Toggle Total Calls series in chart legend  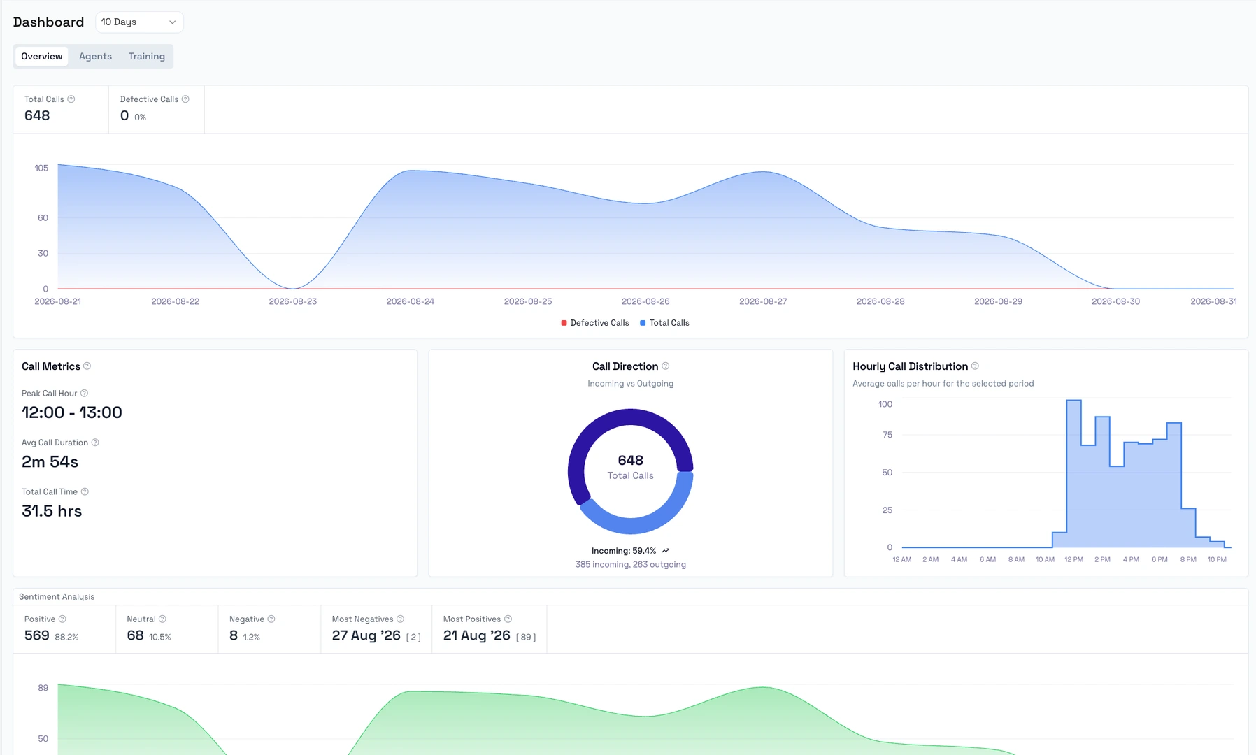pos(664,323)
